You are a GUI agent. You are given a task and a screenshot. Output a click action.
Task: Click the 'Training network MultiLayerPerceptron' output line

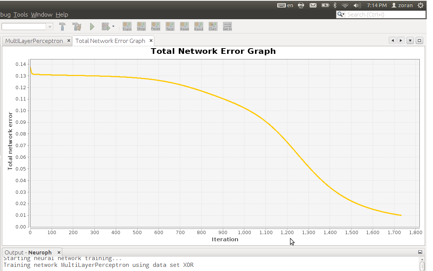click(x=98, y=265)
